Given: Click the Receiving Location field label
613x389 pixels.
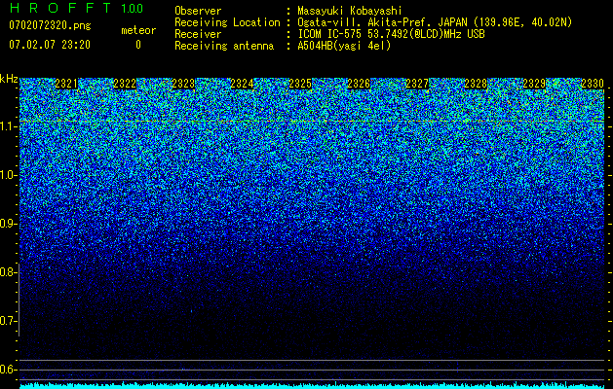Looking at the screenshot, I should (x=227, y=22).
